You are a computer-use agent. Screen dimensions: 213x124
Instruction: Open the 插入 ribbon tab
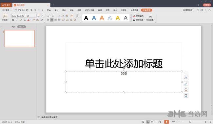click(x=56, y=10)
